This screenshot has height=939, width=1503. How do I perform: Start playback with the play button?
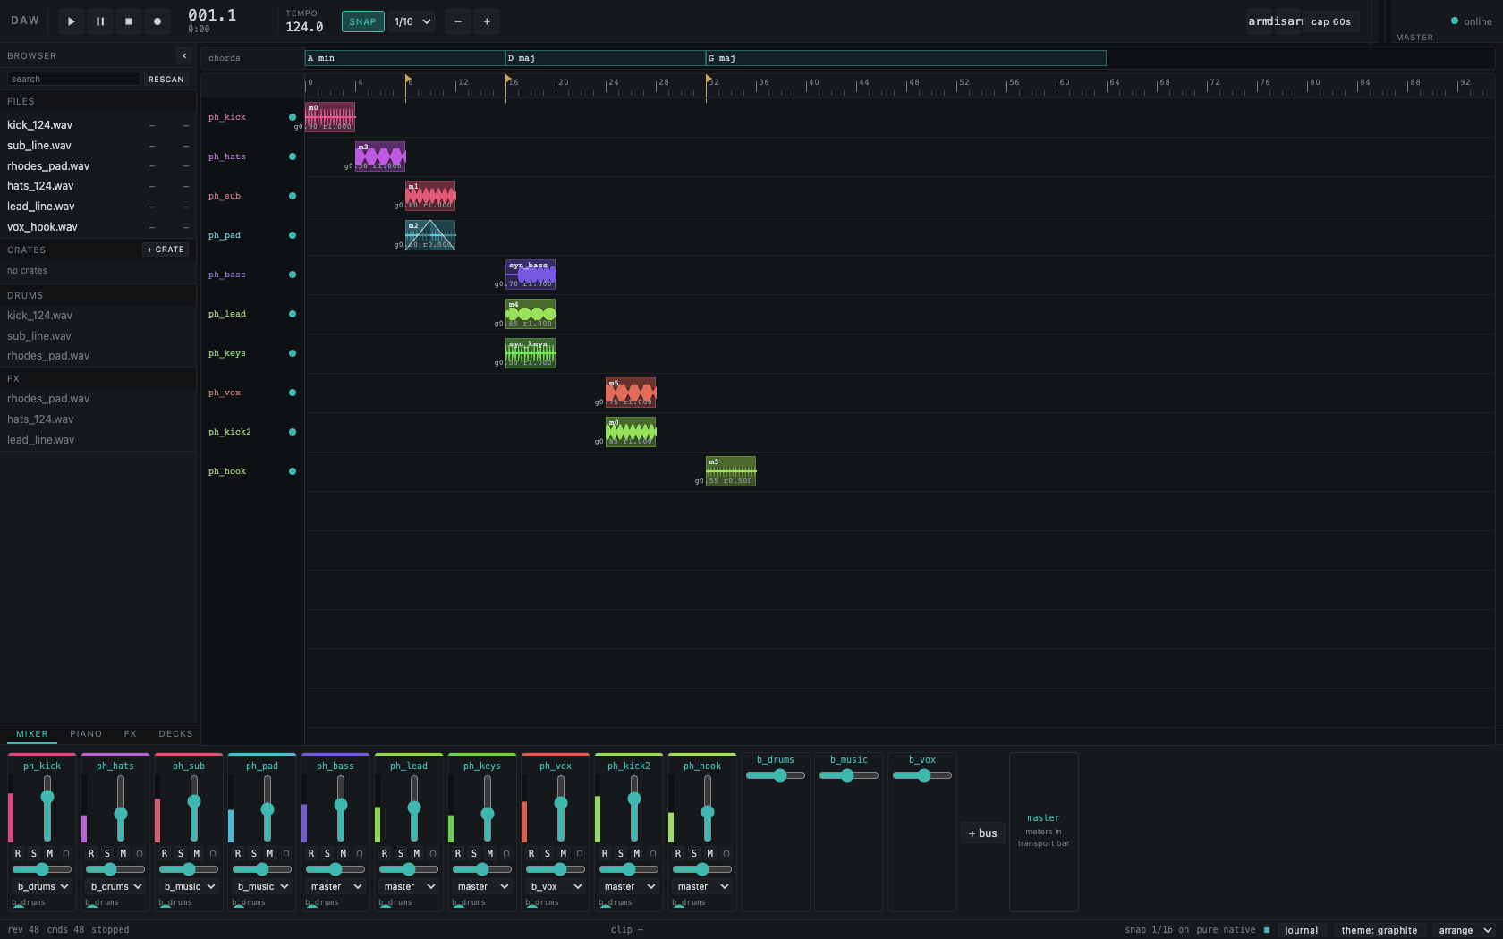(x=72, y=21)
